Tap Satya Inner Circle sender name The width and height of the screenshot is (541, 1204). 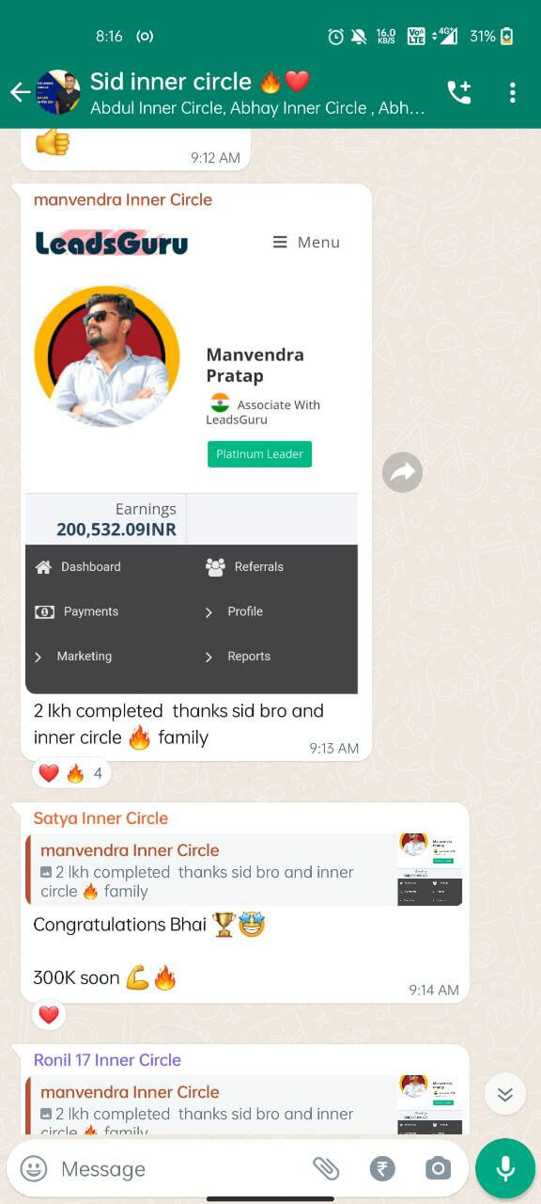click(100, 818)
